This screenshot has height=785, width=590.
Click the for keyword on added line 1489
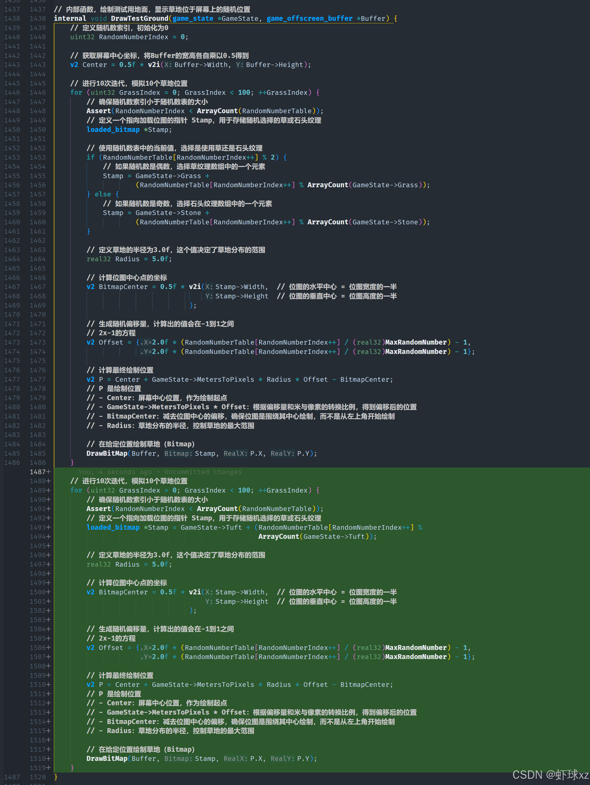coord(76,490)
